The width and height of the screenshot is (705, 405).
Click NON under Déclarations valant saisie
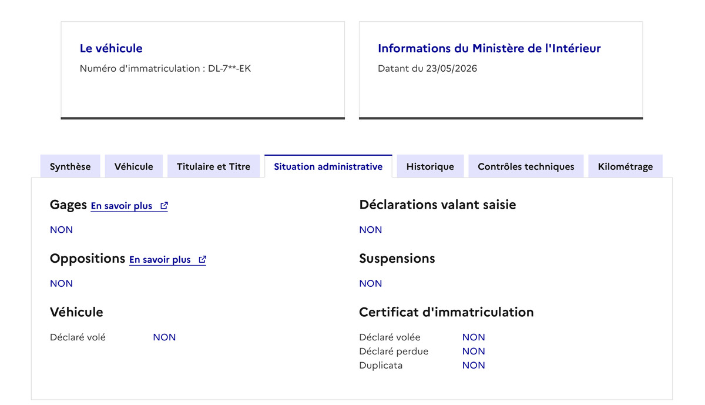pos(371,230)
